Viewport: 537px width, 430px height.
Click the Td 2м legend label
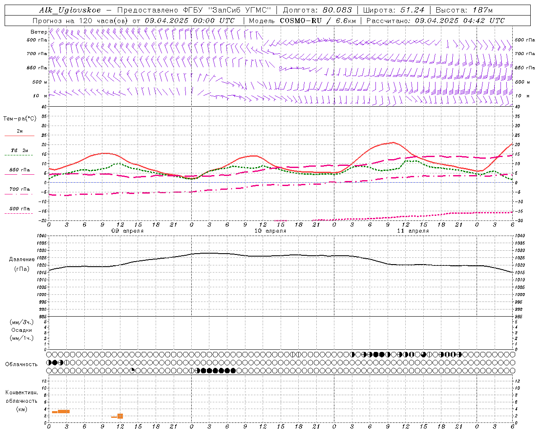[19, 150]
